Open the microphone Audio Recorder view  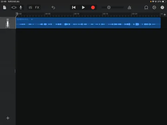click(21, 8)
